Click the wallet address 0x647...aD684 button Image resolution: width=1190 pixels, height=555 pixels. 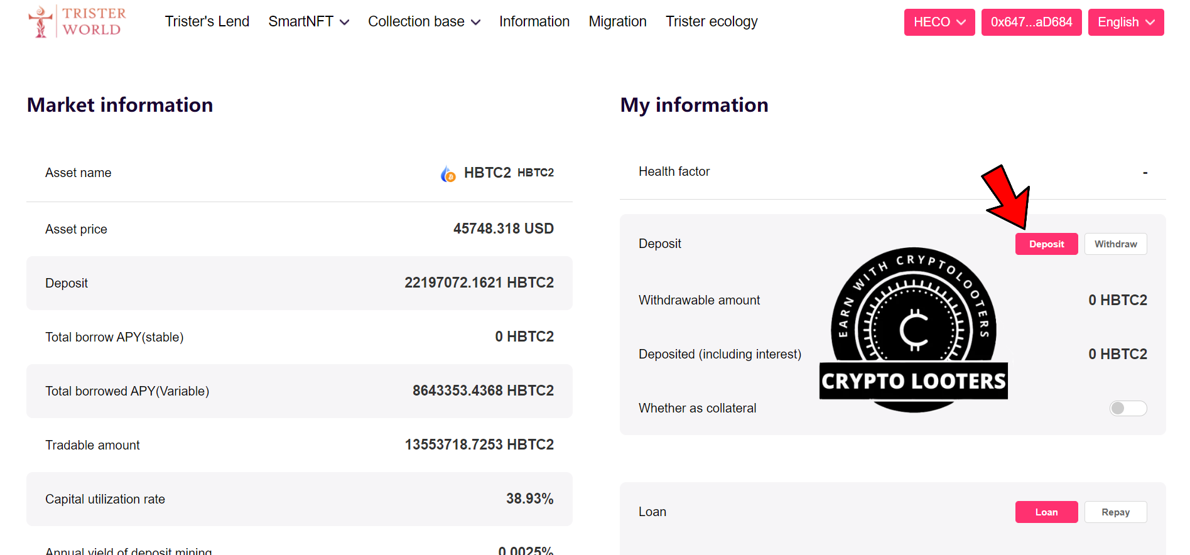coord(1031,22)
